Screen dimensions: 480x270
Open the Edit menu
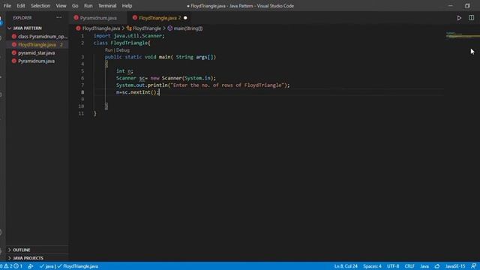pos(21,6)
